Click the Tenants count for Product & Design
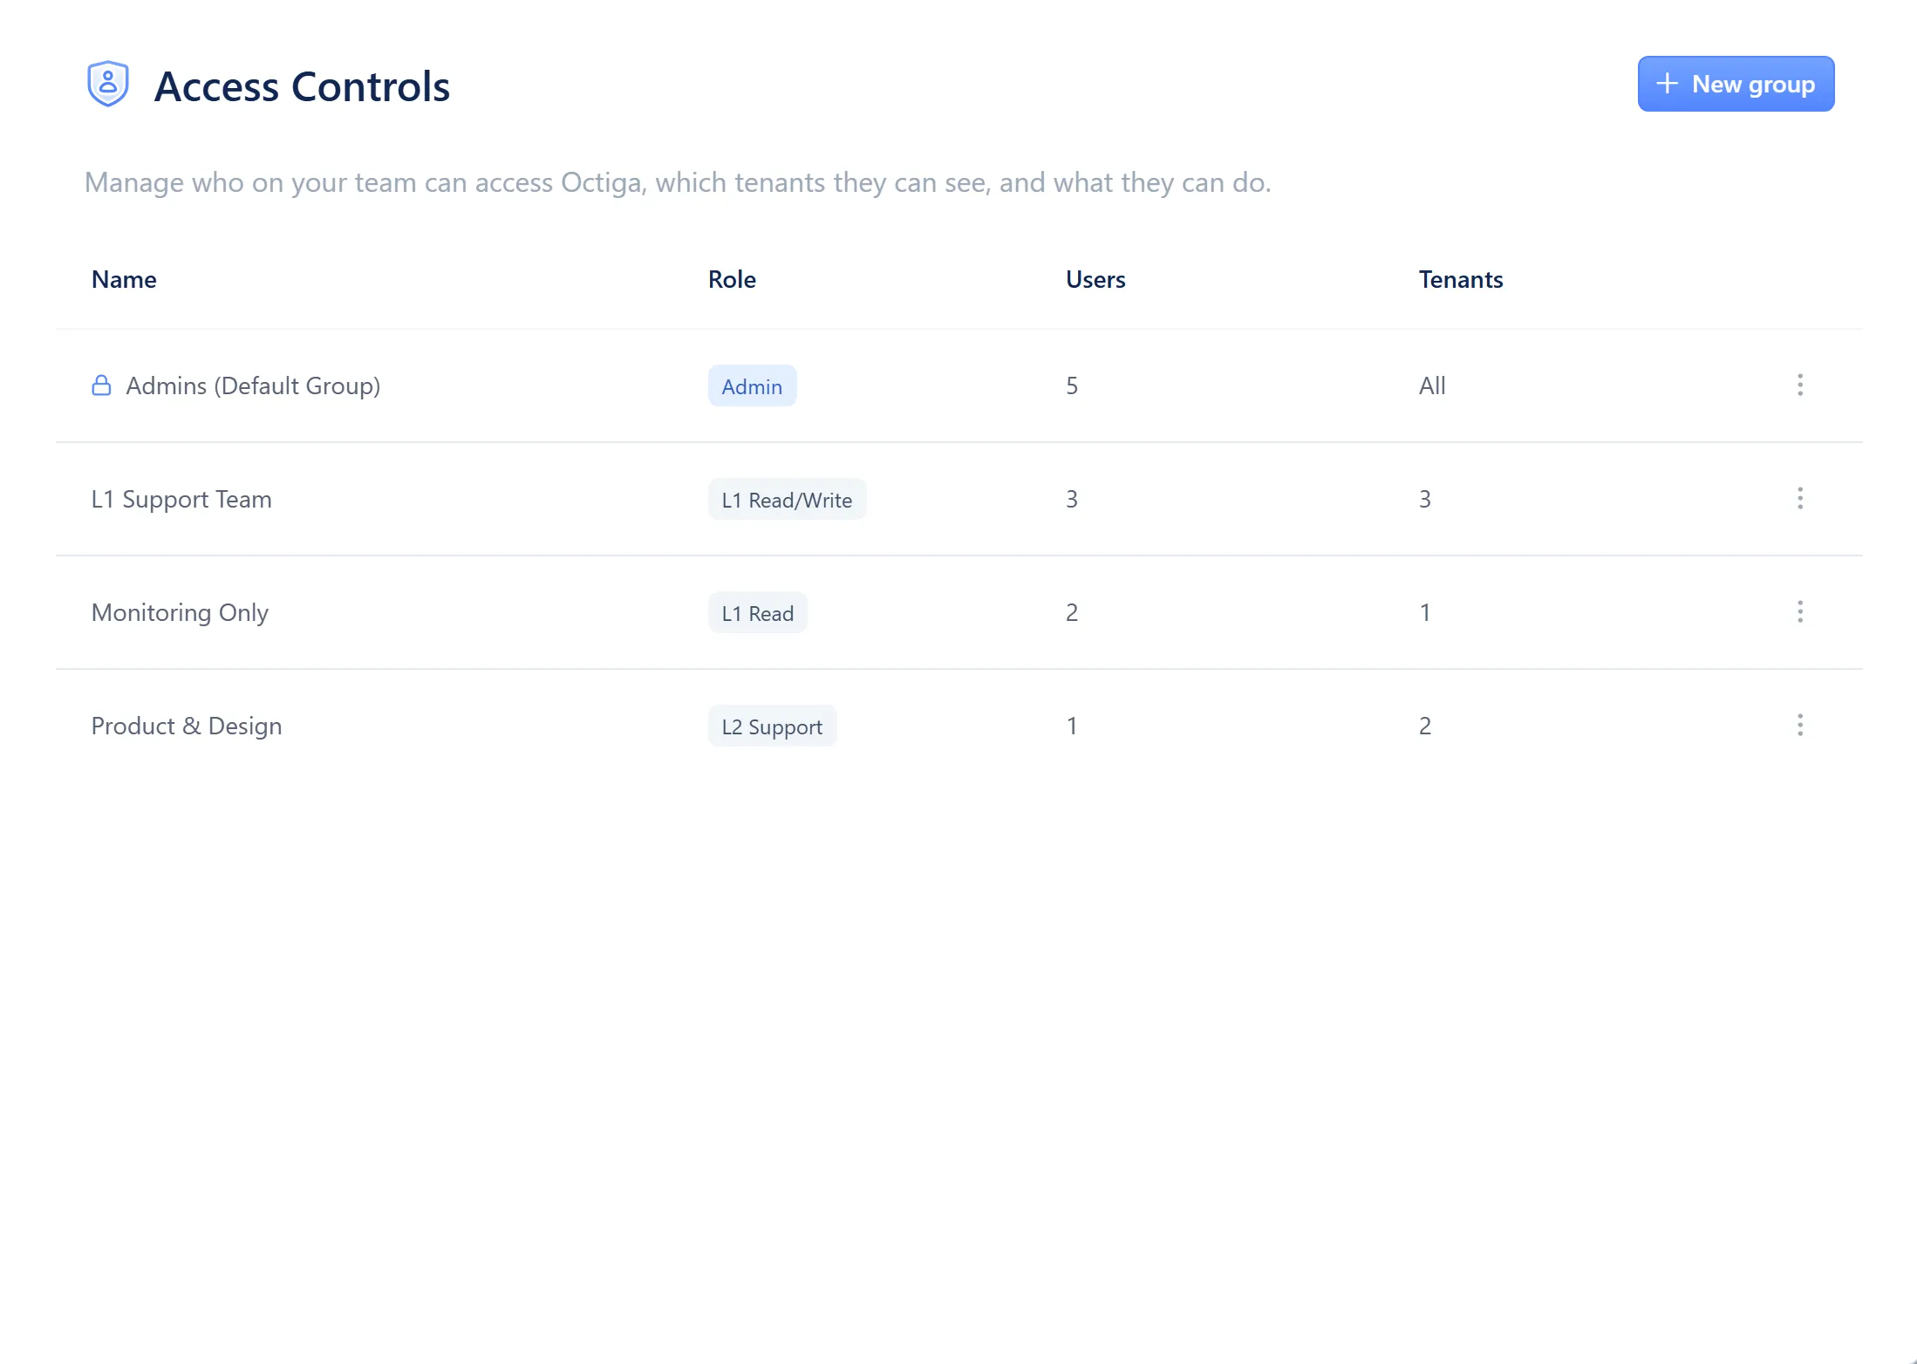This screenshot has height=1364, width=1917. (1425, 726)
